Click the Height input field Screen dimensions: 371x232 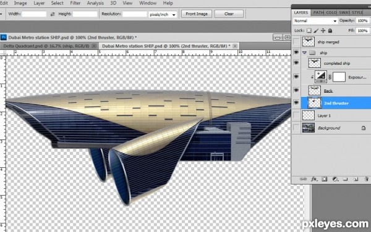85,14
